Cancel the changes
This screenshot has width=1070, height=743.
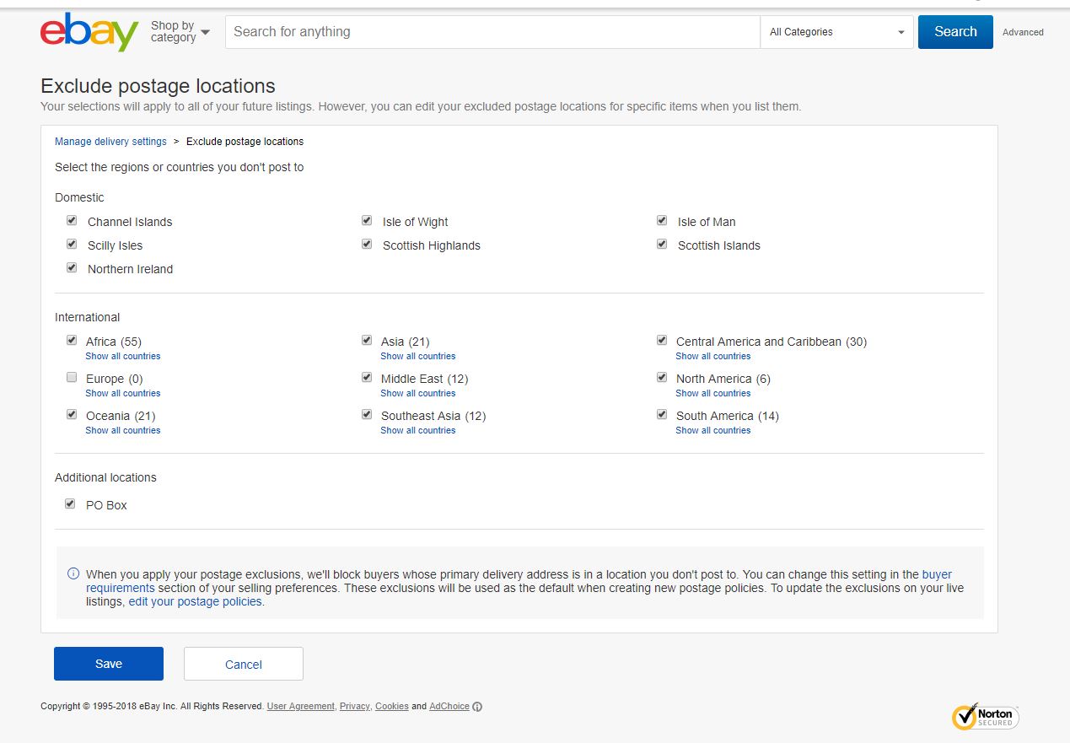(243, 663)
